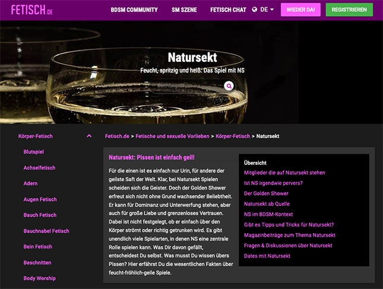
Task: Open the Fetisch Chat menu
Action: pos(228,10)
